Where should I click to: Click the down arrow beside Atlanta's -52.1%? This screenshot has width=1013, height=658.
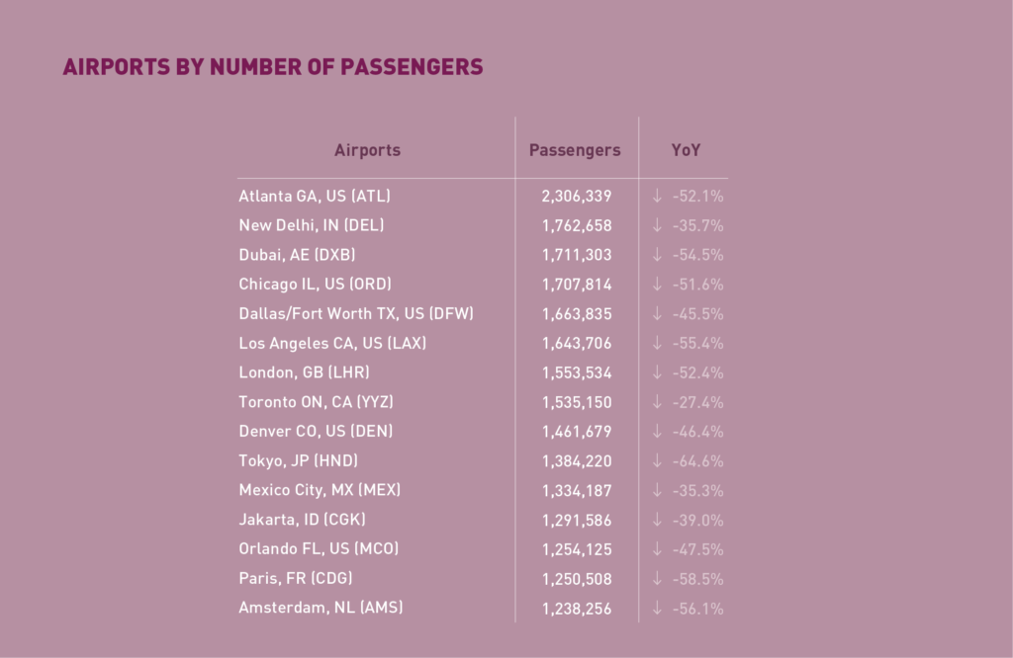(x=656, y=196)
